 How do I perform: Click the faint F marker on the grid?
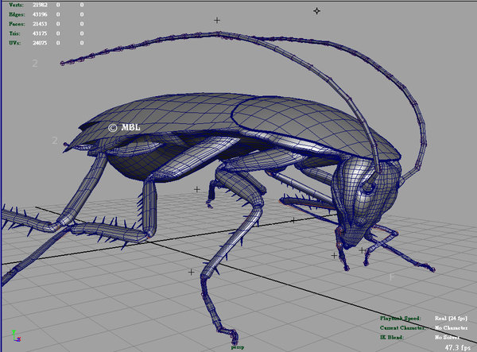pyautogui.click(x=392, y=277)
